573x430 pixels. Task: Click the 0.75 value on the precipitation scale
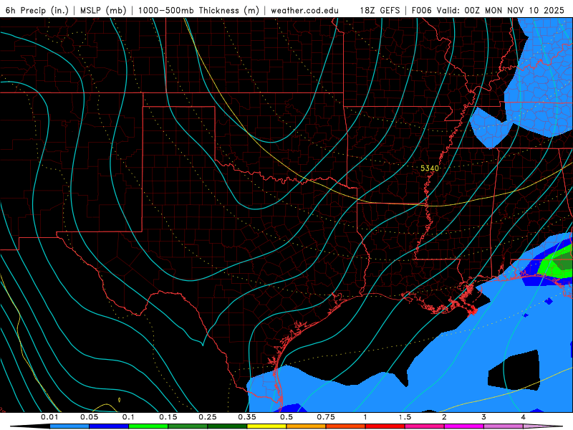click(326, 417)
